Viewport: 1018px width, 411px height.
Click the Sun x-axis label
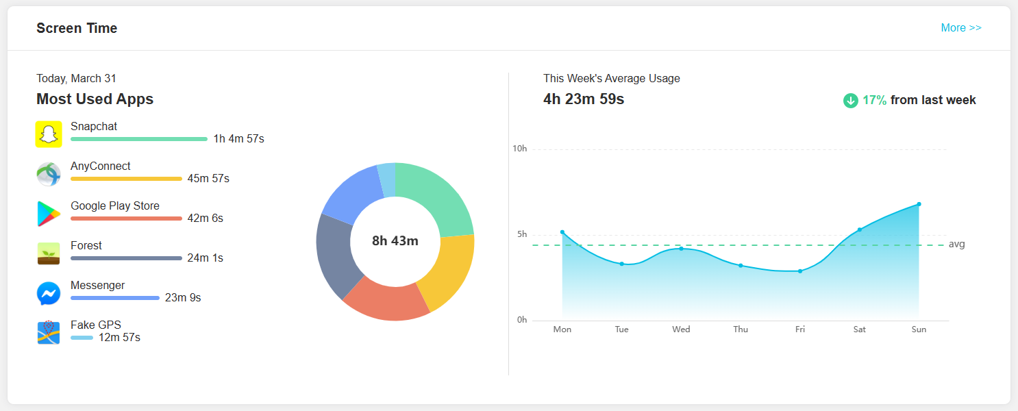(919, 329)
